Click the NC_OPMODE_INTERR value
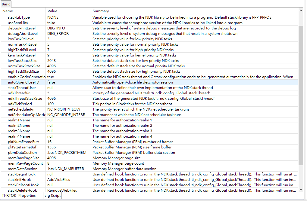 pyautogui.click(x=66, y=115)
